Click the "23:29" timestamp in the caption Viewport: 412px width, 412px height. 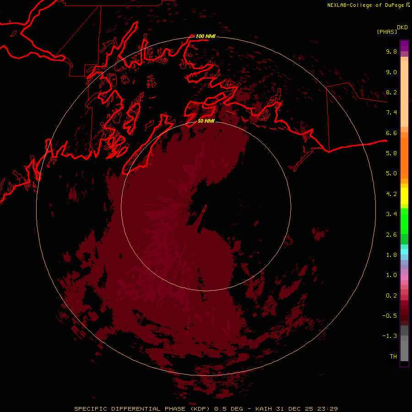(327, 409)
